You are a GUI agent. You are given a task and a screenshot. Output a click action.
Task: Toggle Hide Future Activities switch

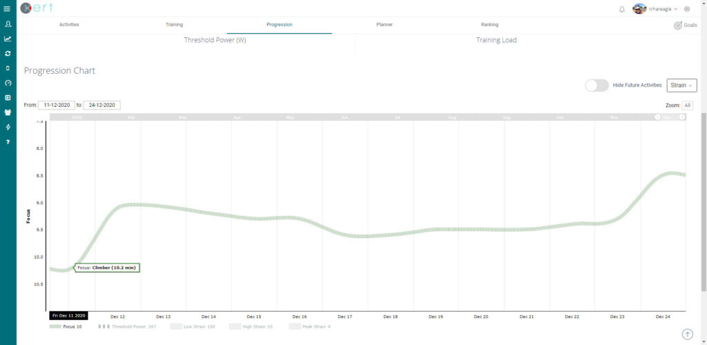[x=597, y=85]
